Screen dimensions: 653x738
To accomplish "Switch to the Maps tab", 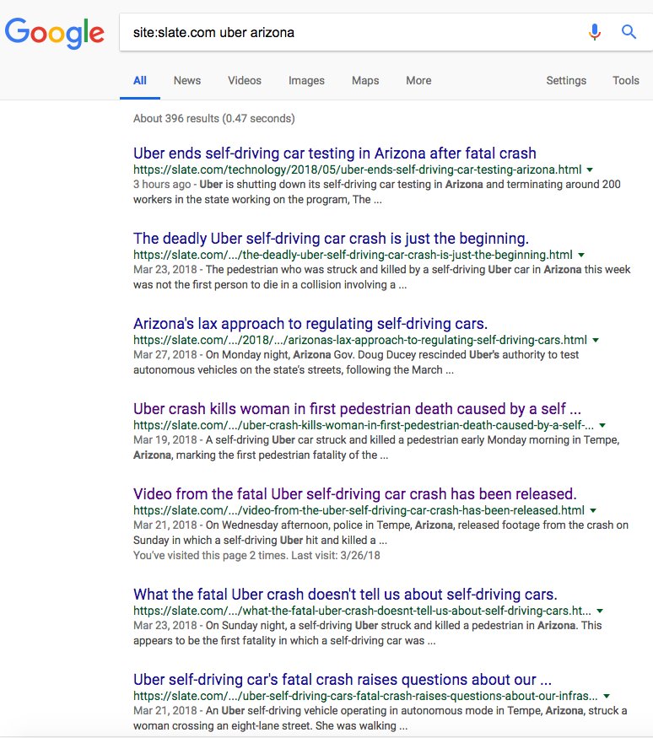I will pos(365,80).
